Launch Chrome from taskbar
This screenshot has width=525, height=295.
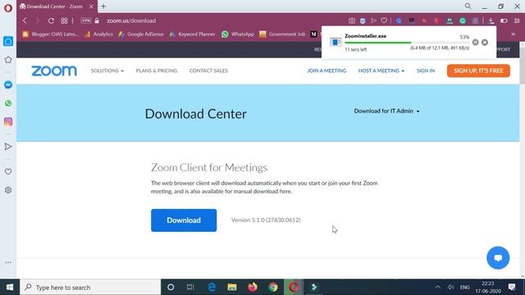point(273,287)
